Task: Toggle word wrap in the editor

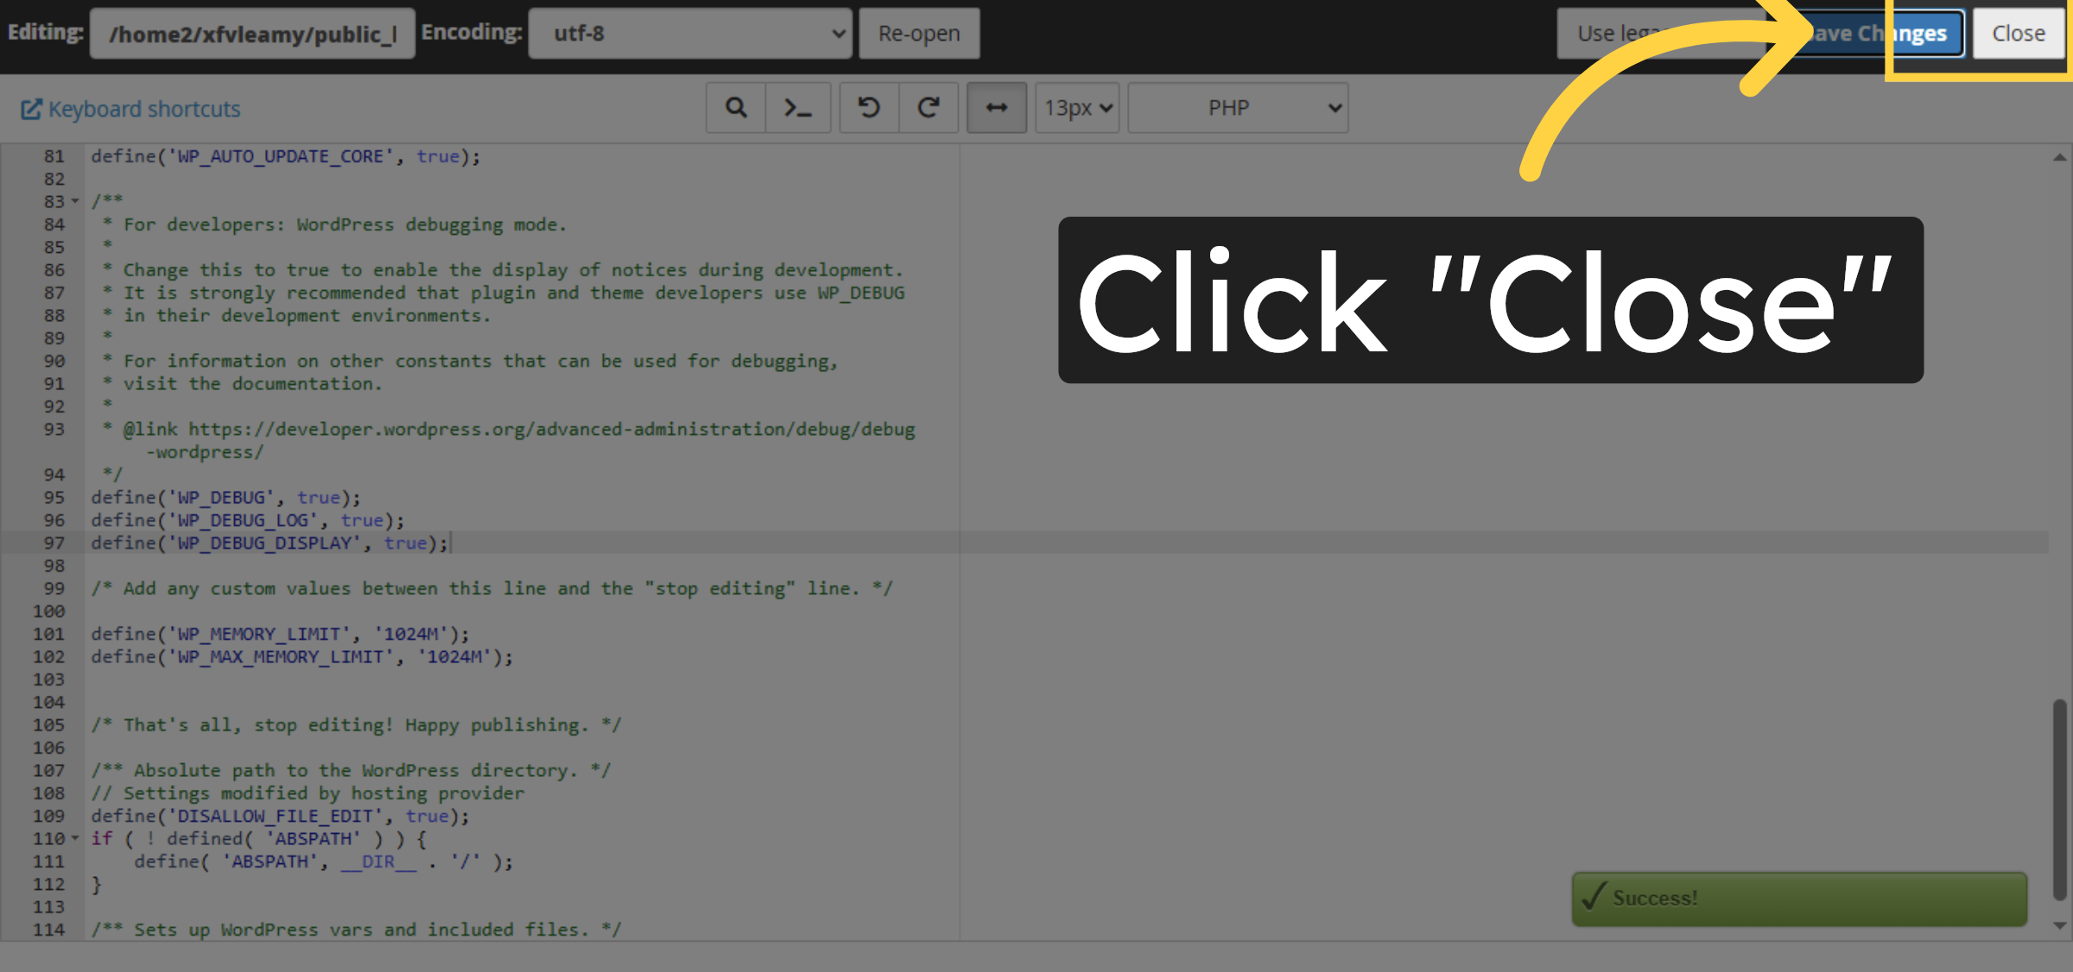Action: (x=996, y=107)
